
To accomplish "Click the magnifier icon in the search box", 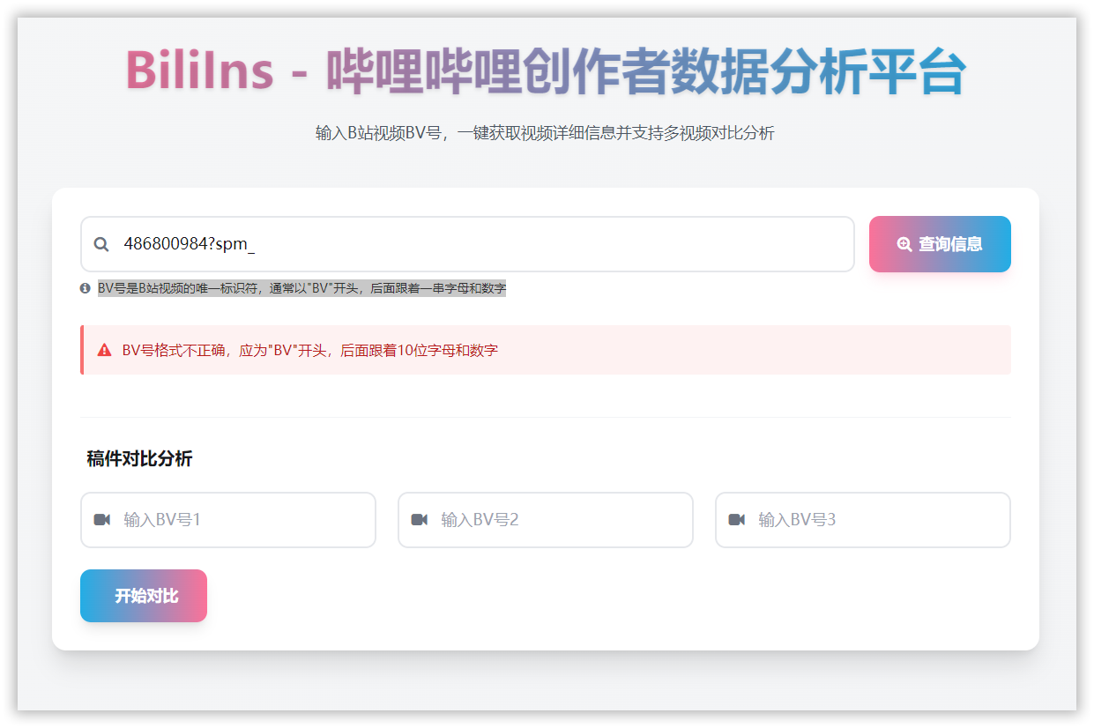I will pyautogui.click(x=101, y=244).
